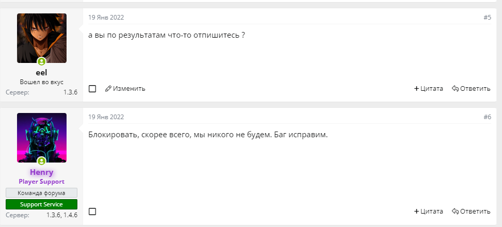The image size is (502, 227).
Task: Click reply arrow icon in post #5
Action: (x=455, y=89)
